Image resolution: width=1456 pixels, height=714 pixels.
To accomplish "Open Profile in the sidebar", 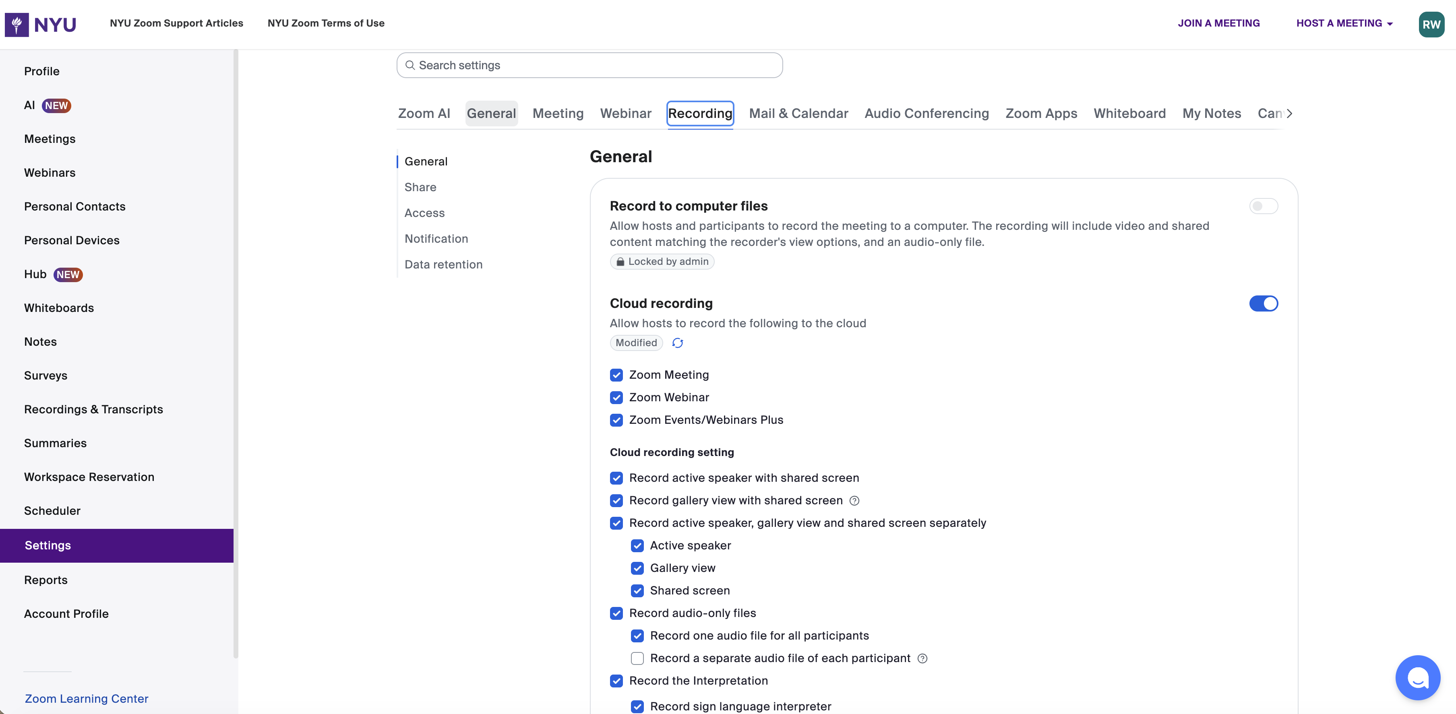I will [x=42, y=71].
